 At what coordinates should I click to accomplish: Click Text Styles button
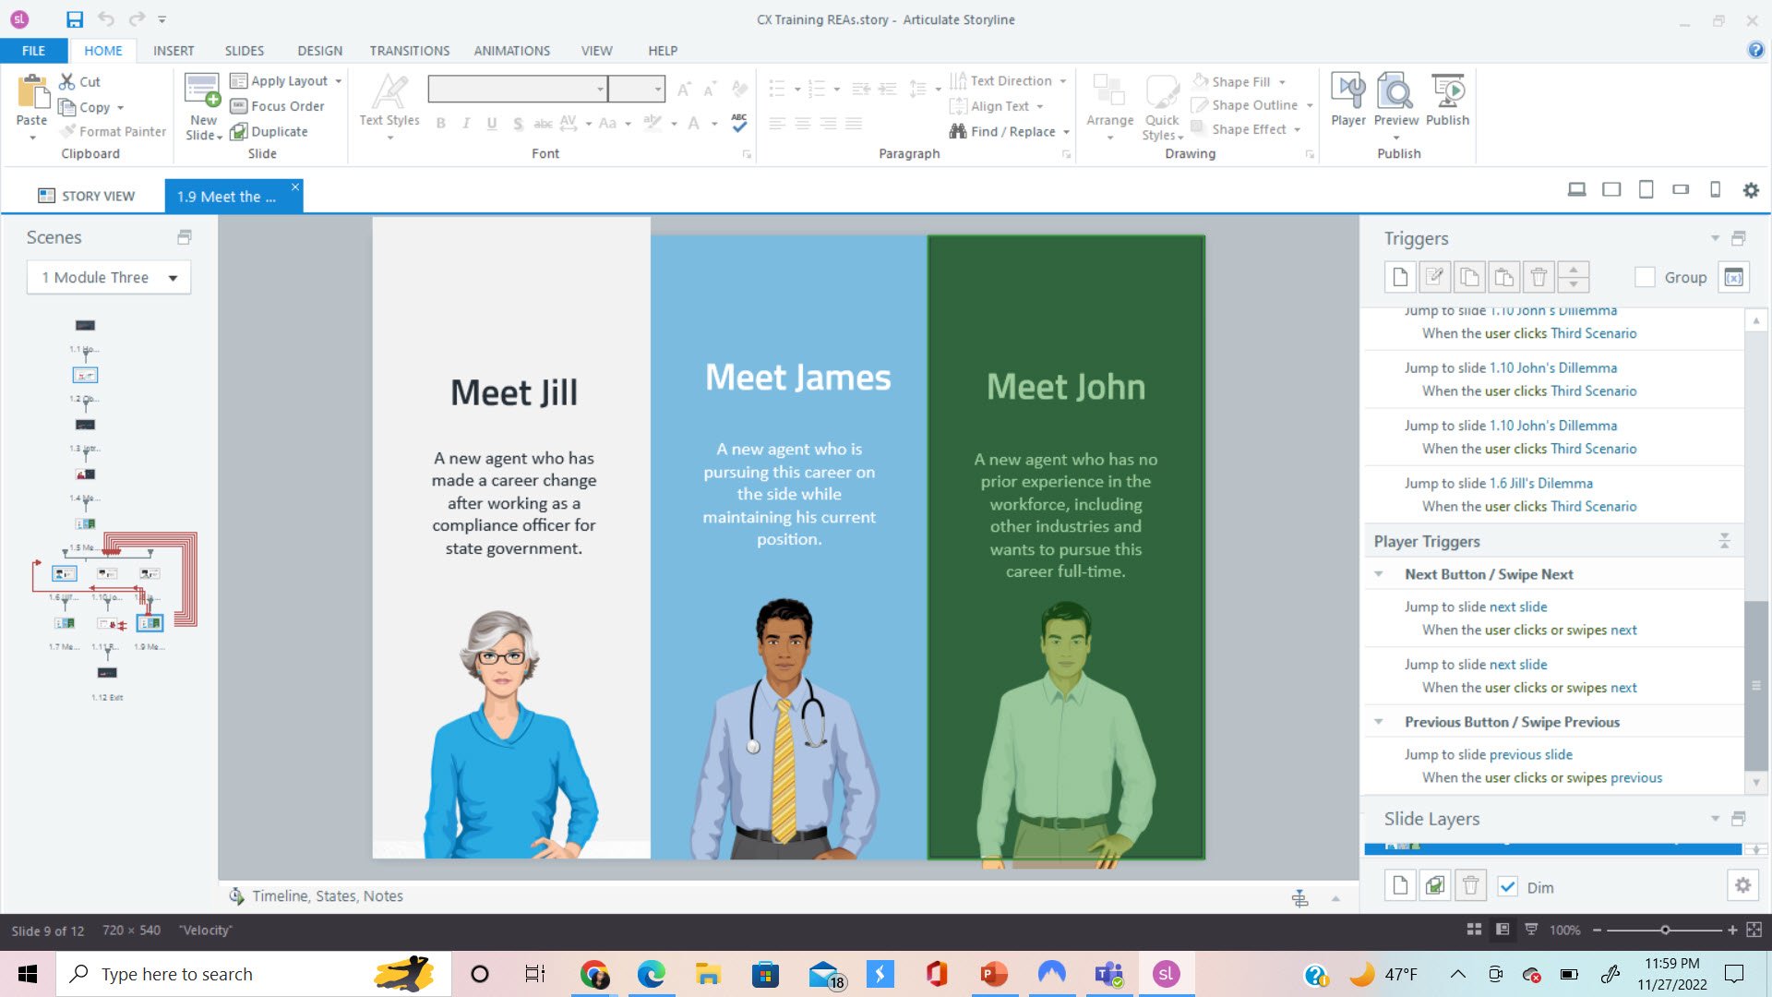click(389, 104)
